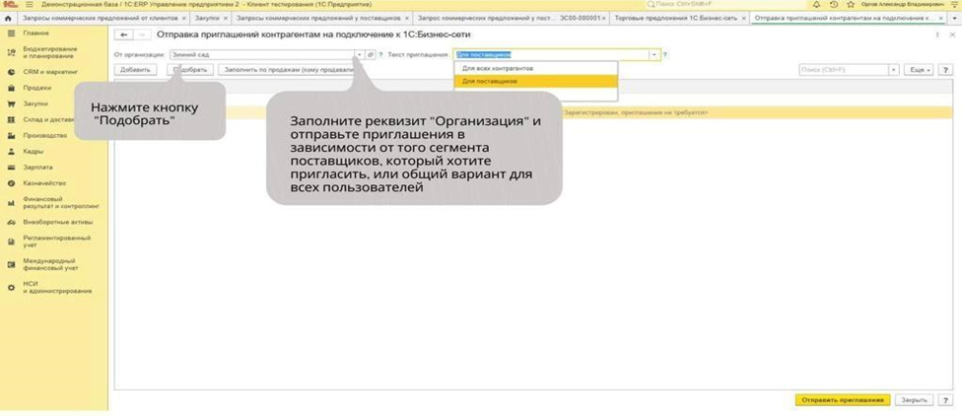The width and height of the screenshot is (962, 416).
Task: Click the Закрыть button
Action: (914, 400)
